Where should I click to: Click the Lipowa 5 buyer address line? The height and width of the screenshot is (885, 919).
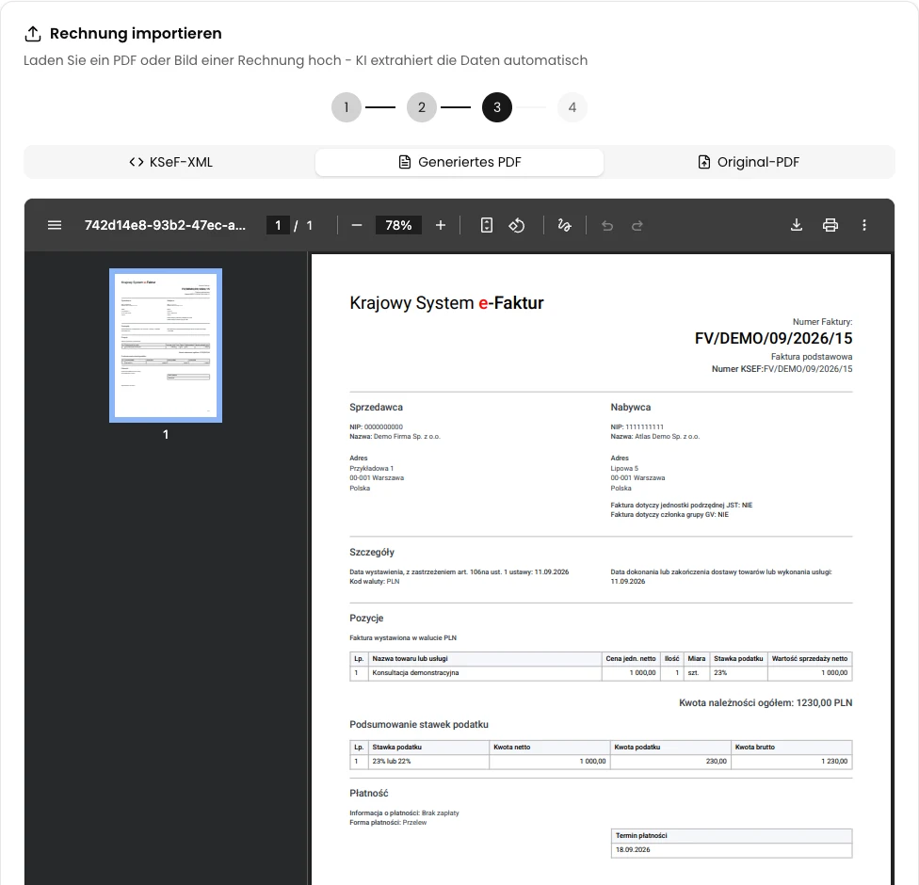[x=625, y=468]
